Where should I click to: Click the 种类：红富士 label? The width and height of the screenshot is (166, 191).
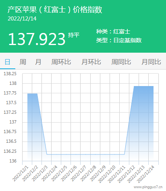point(113,31)
